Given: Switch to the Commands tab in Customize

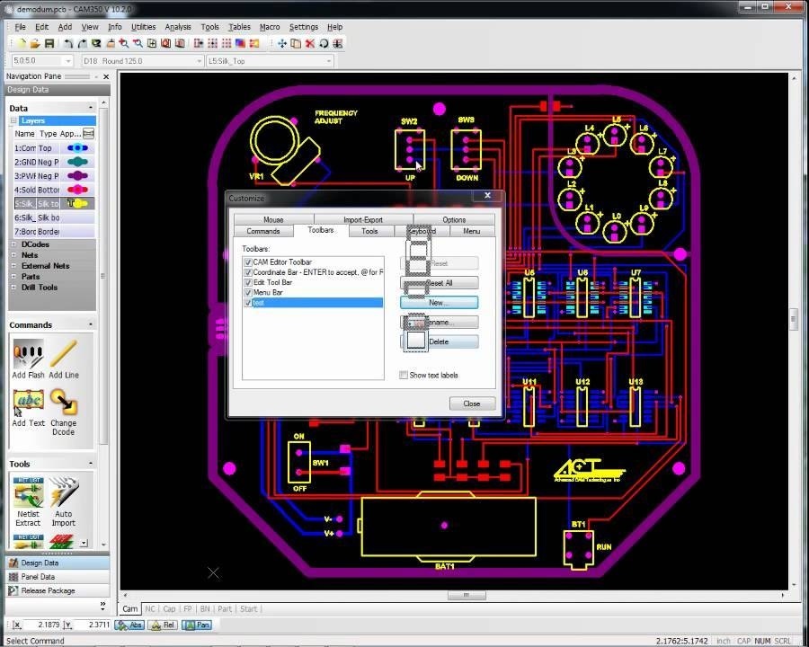Looking at the screenshot, I should (263, 231).
